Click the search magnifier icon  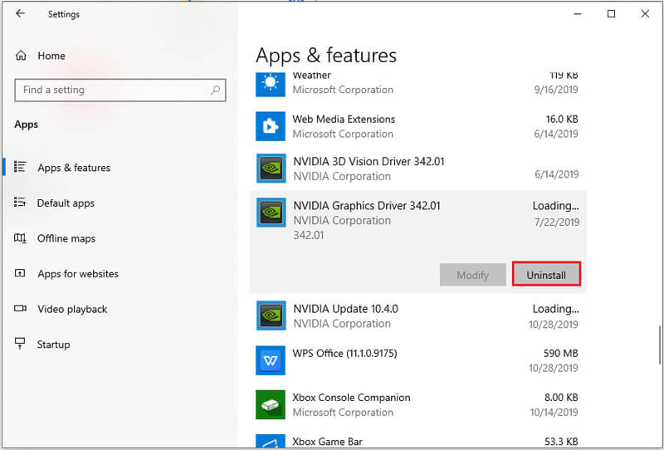click(215, 90)
